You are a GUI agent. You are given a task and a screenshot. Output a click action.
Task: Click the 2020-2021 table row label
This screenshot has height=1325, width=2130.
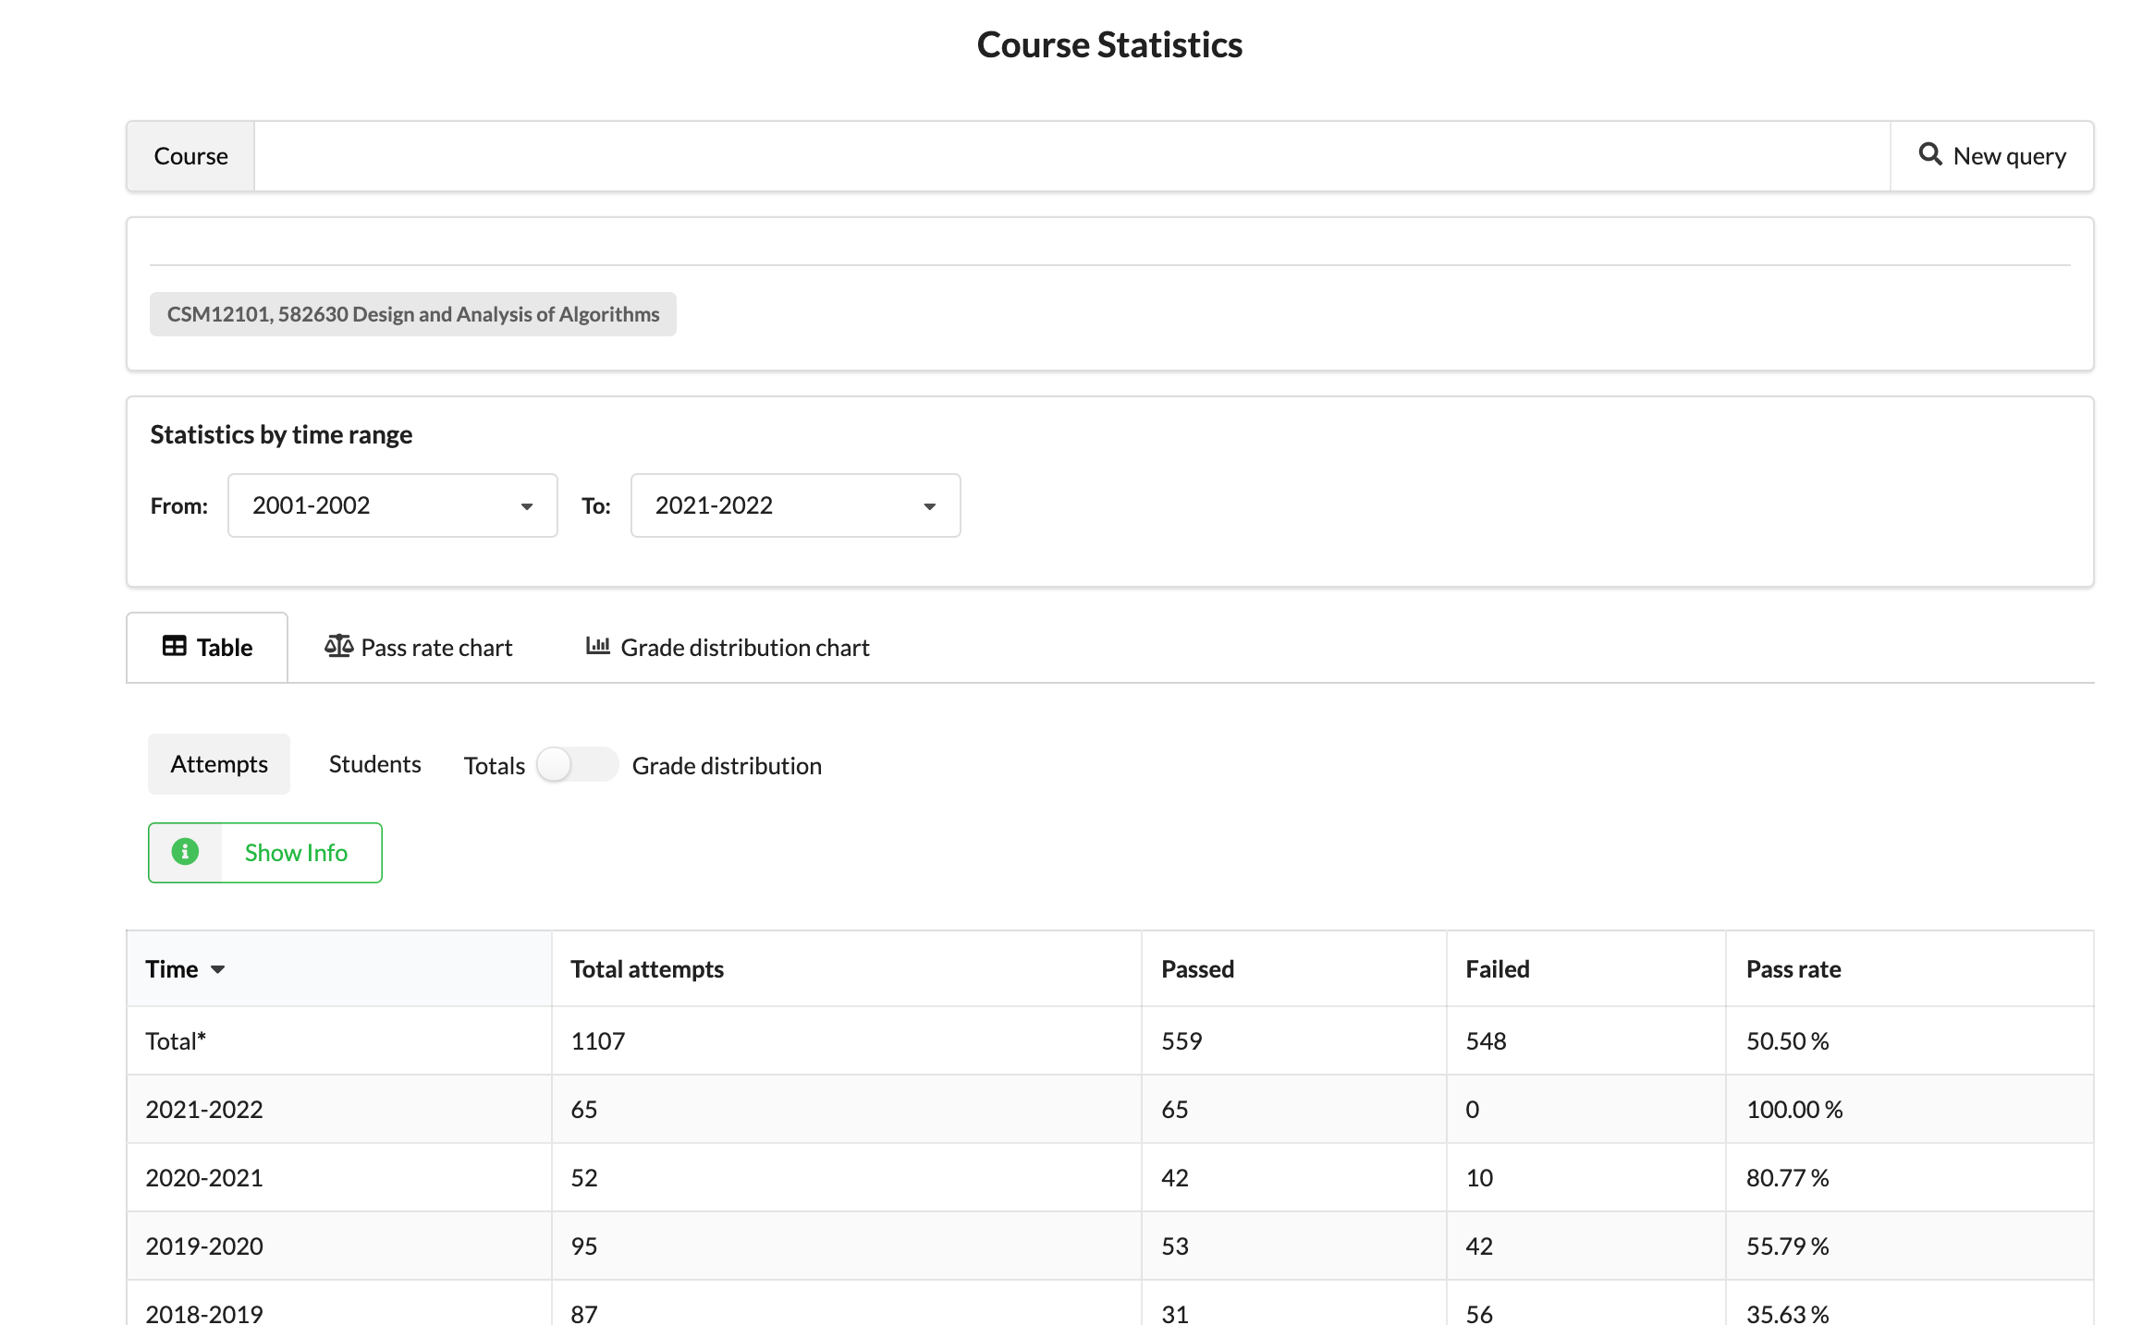click(x=204, y=1178)
